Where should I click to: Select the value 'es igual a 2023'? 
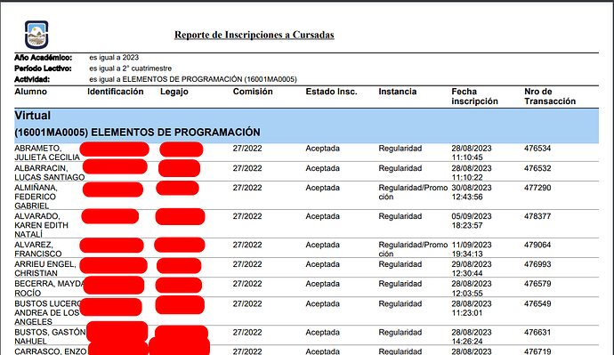(114, 58)
